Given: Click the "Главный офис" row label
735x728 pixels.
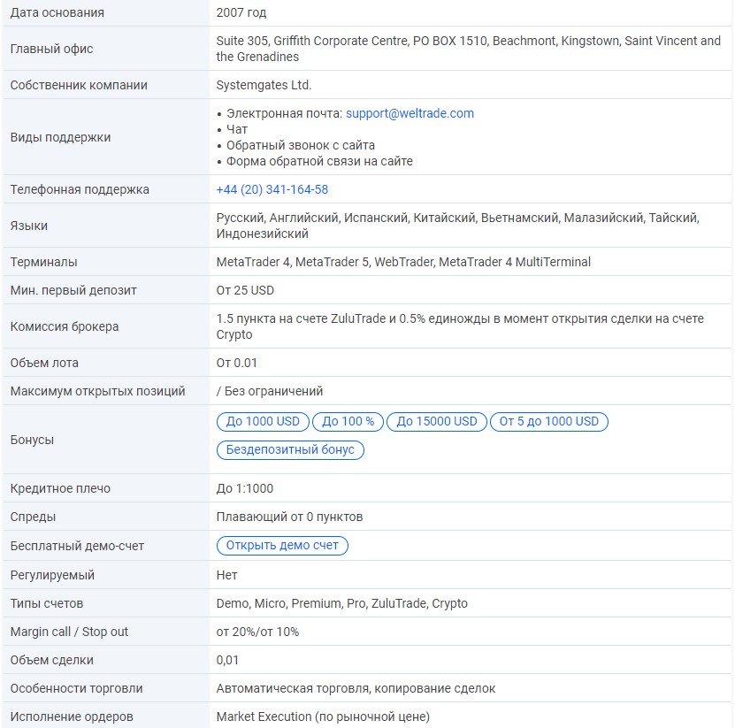Looking at the screenshot, I should (51, 49).
